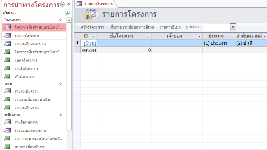
Task: Collapse the พนักงาน group section
Action: click(x=61, y=115)
